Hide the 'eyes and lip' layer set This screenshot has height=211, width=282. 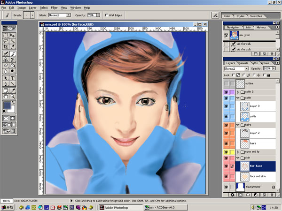226,152
